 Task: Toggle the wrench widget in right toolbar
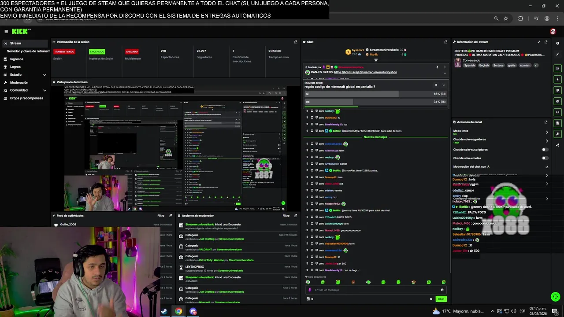[558, 134]
